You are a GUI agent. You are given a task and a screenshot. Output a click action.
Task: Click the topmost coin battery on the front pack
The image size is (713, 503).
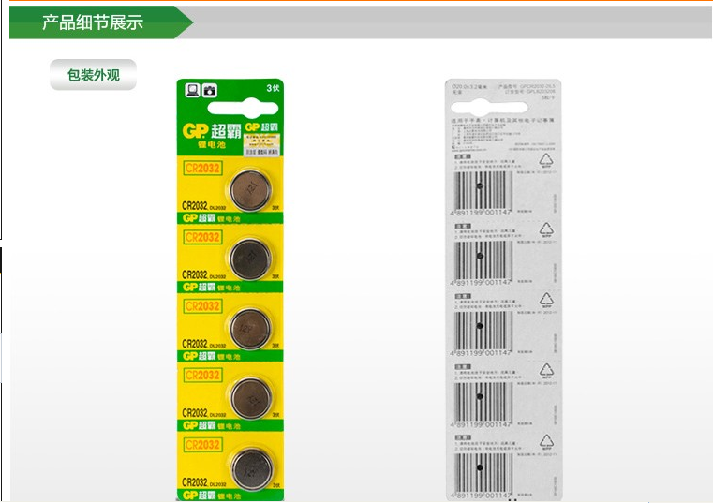(250, 189)
